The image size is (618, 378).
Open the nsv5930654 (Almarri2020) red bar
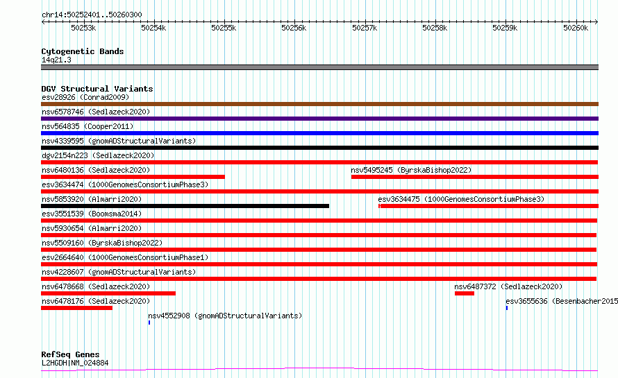pyautogui.click(x=319, y=235)
